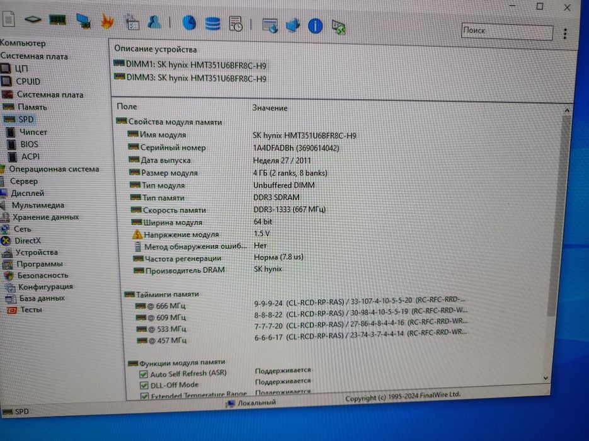Click the checklist clipboard toolbar icon

132,22
